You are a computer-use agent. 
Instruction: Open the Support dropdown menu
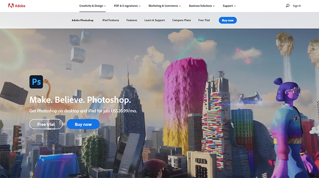click(x=229, y=6)
